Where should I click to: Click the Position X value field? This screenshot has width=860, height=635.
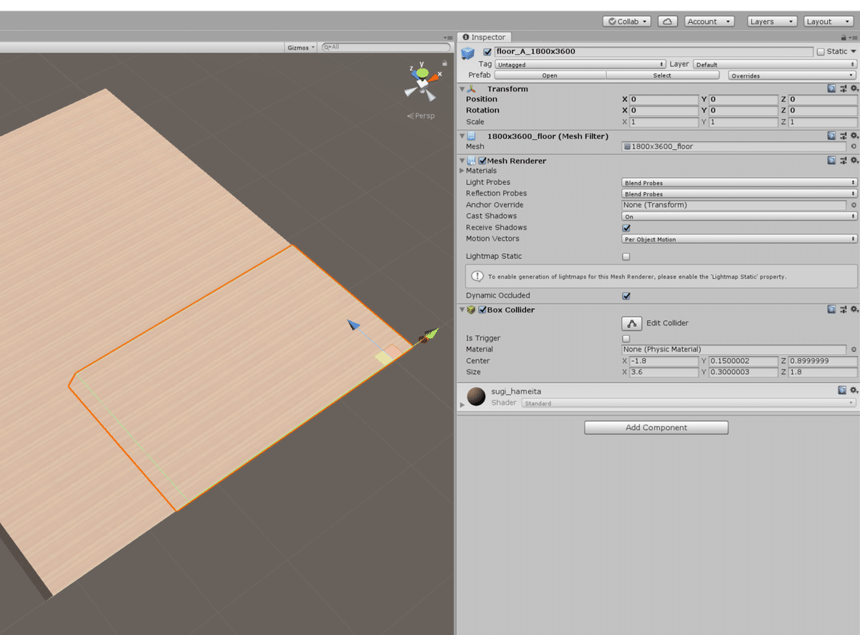tap(664, 100)
